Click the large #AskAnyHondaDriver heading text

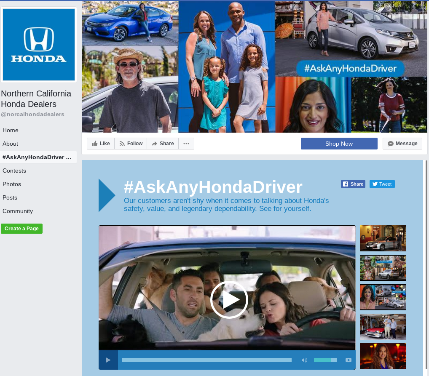(x=213, y=187)
